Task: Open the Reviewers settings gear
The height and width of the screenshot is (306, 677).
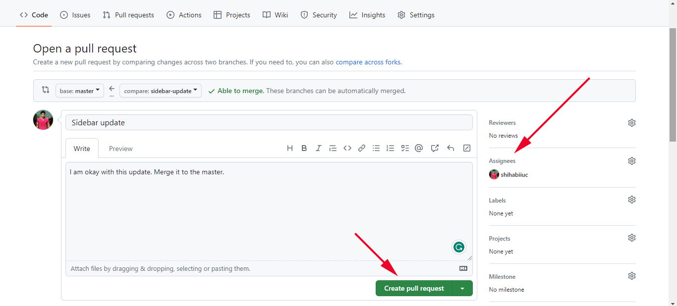Action: [631, 122]
